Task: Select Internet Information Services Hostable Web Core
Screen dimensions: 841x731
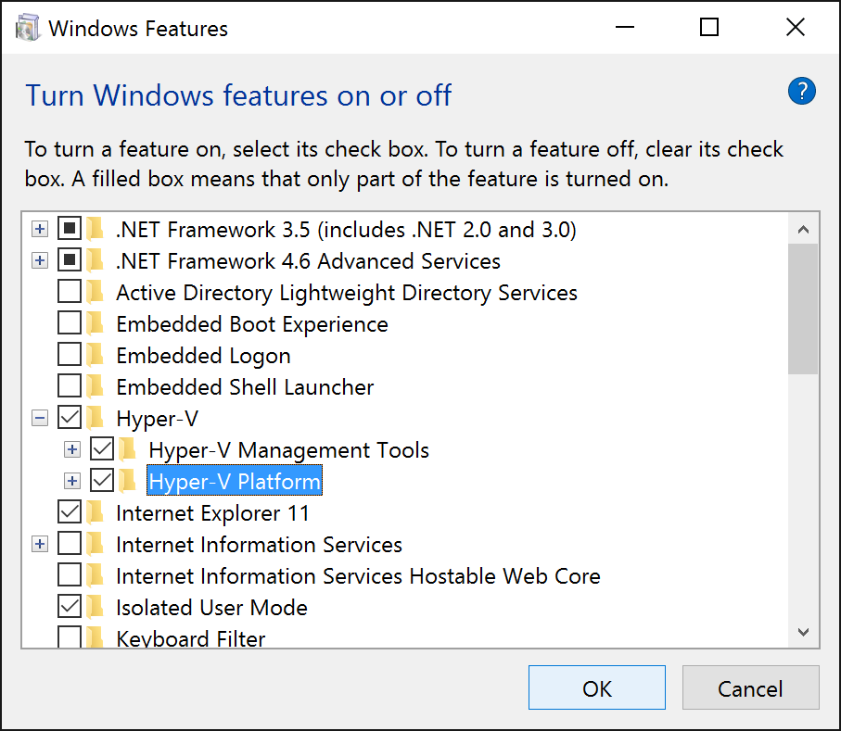Action: [x=358, y=576]
